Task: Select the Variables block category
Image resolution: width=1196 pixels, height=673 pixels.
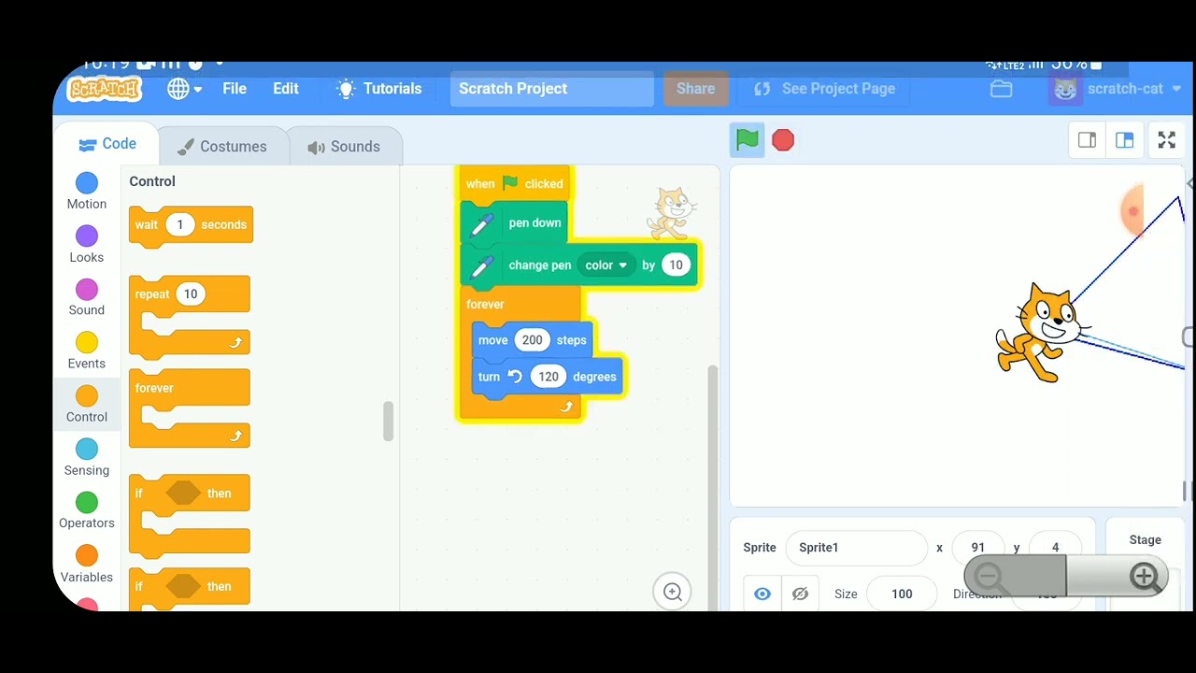Action: pos(87,566)
